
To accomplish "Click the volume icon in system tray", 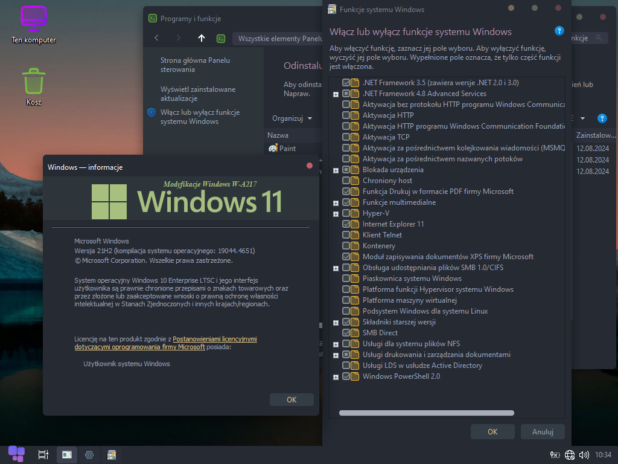I will pos(584,454).
